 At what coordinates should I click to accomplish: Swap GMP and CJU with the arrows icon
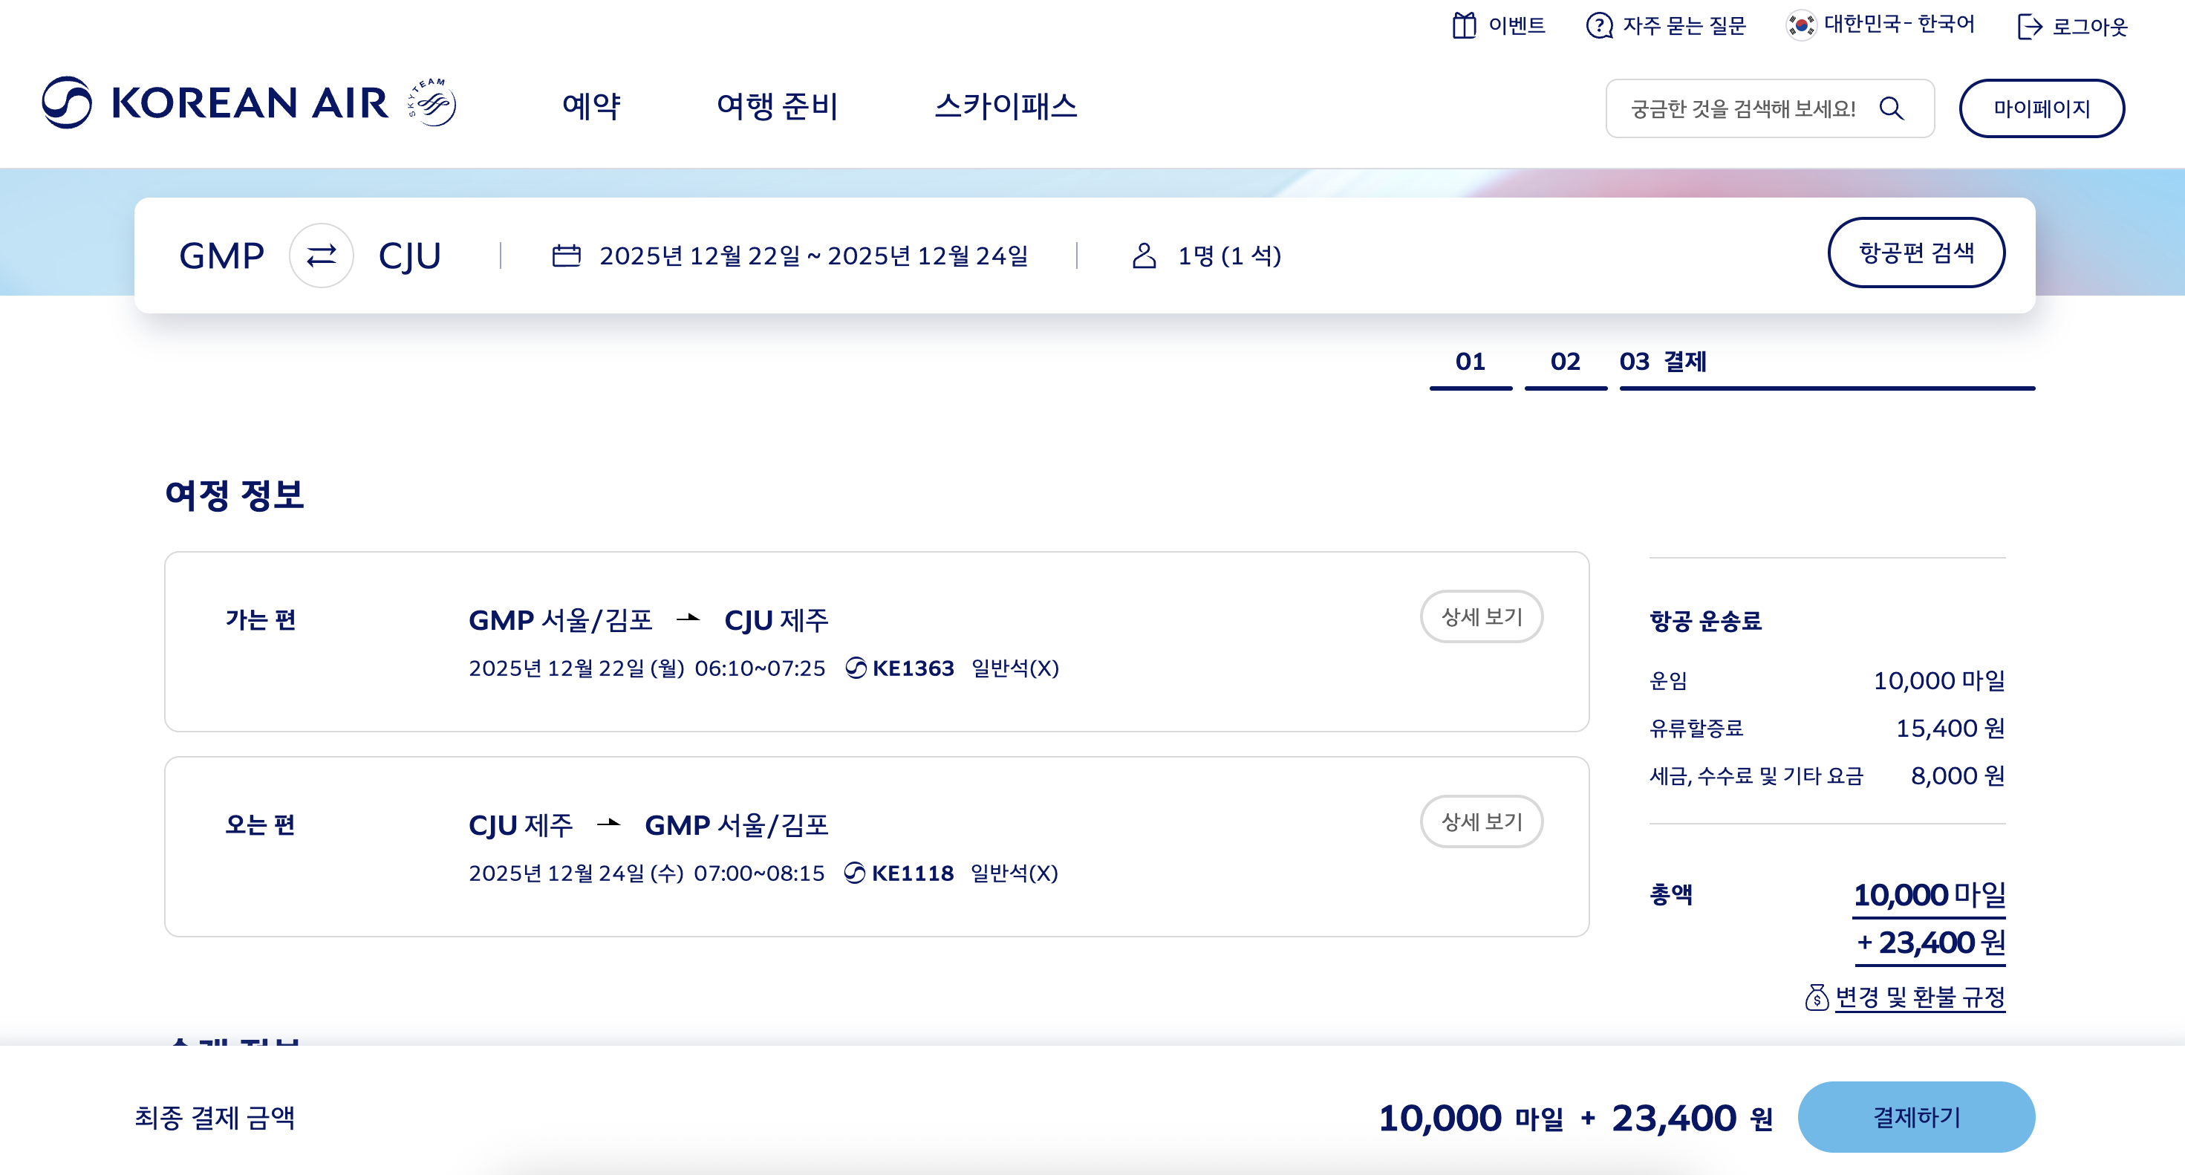[322, 255]
